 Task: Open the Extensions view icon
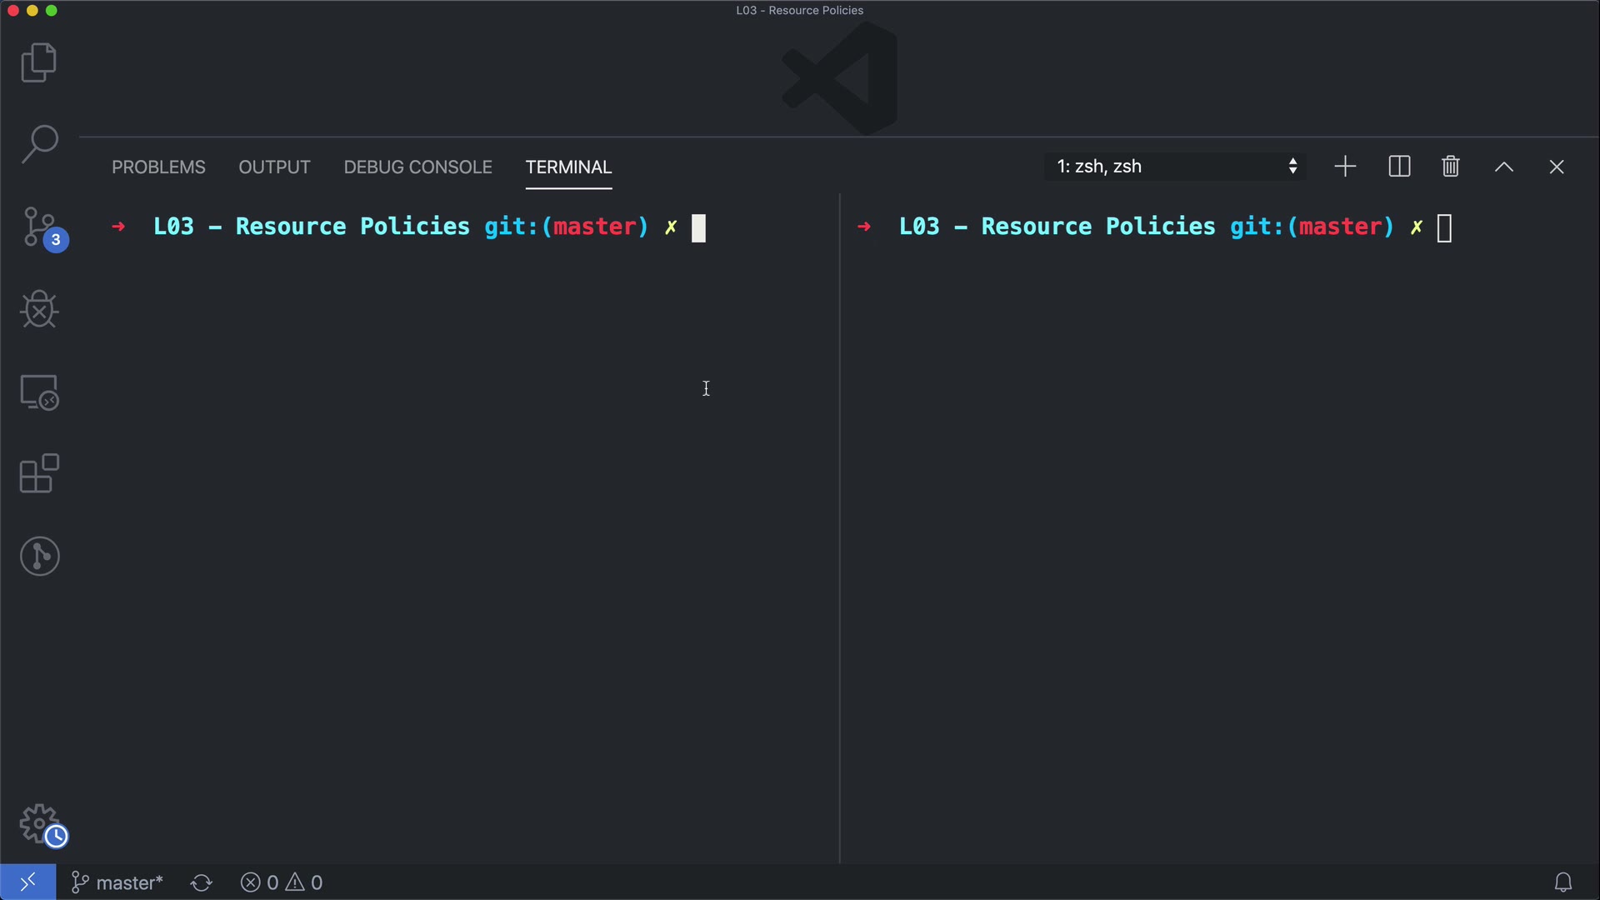[x=38, y=473]
